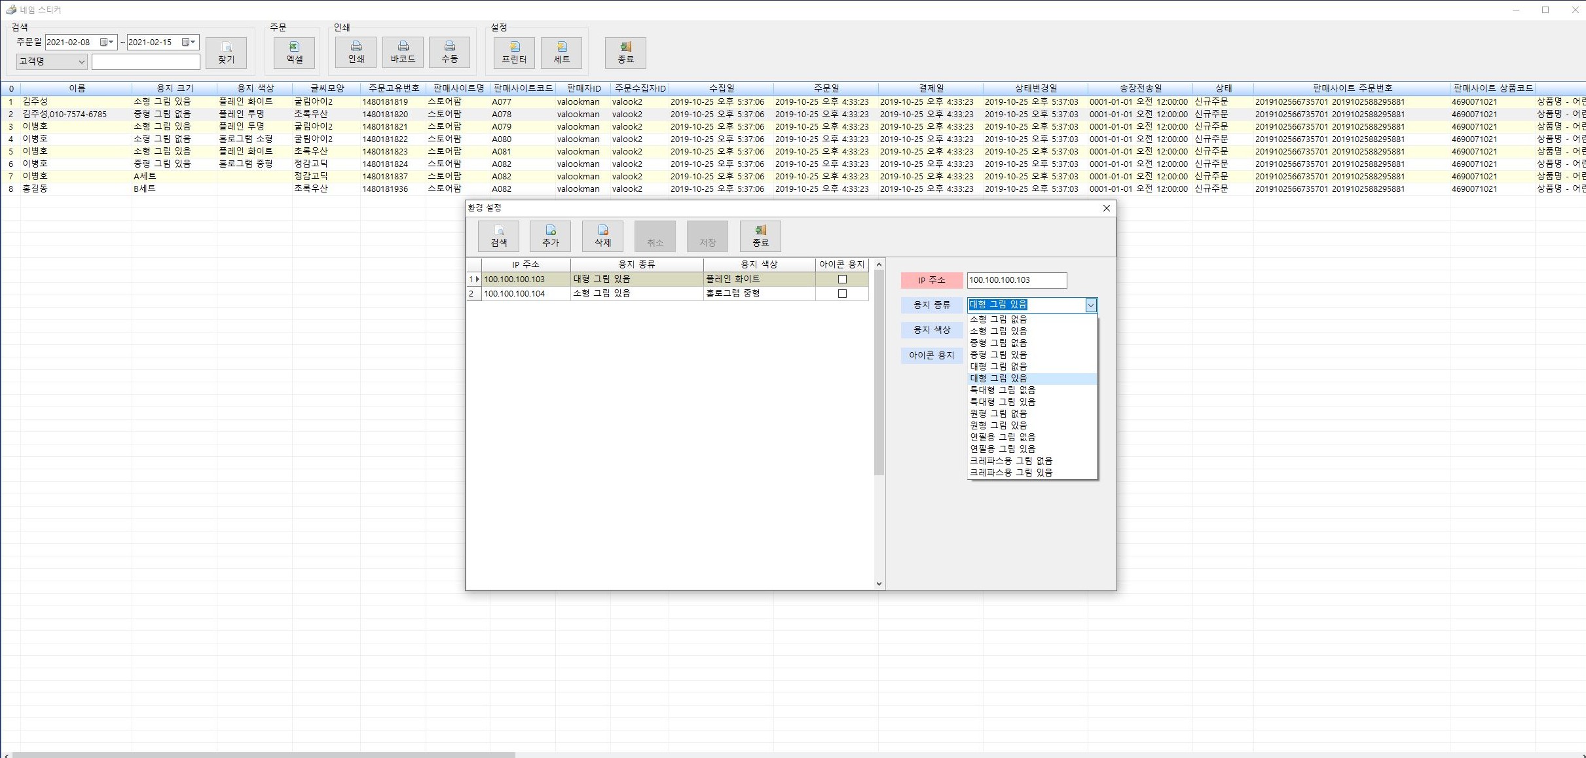Choose 크레파스용 그림 있음 option
The width and height of the screenshot is (1586, 758).
click(1010, 473)
